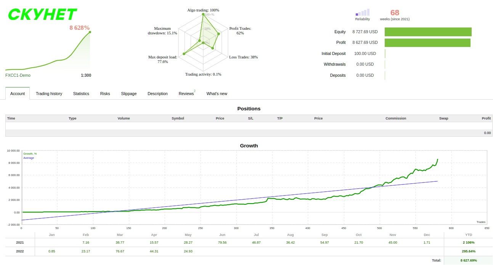The width and height of the screenshot is (493, 265).
Task: Click the 2021 June value 79.56
Action: (222, 242)
